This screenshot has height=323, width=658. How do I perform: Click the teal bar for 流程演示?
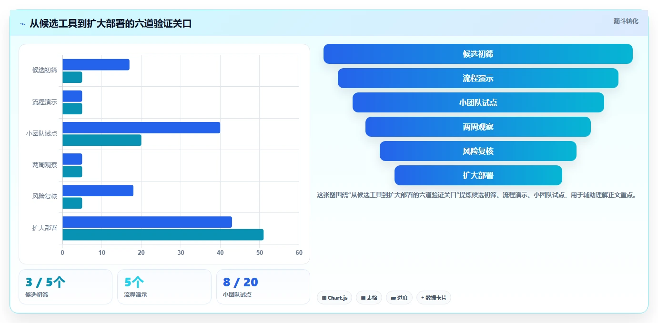point(72,109)
